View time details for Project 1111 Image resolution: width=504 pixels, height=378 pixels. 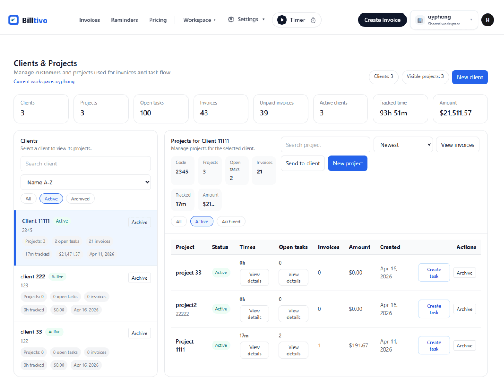coord(255,350)
